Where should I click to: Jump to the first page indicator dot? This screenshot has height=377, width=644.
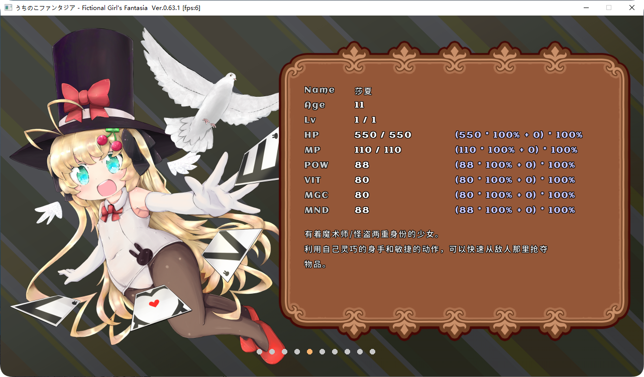pyautogui.click(x=259, y=352)
